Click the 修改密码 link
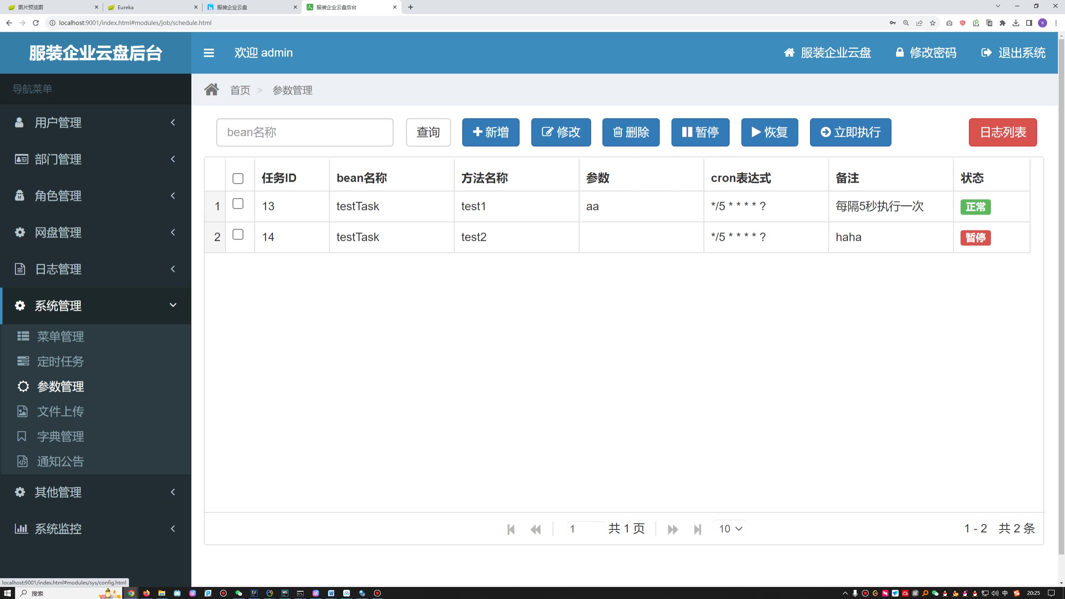1065x599 pixels. pyautogui.click(x=925, y=53)
